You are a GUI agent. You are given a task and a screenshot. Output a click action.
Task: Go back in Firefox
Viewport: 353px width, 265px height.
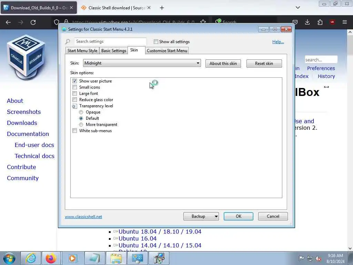(8, 22)
